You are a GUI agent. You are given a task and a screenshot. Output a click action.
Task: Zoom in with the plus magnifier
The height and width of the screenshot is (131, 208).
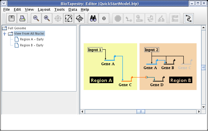click(47, 18)
